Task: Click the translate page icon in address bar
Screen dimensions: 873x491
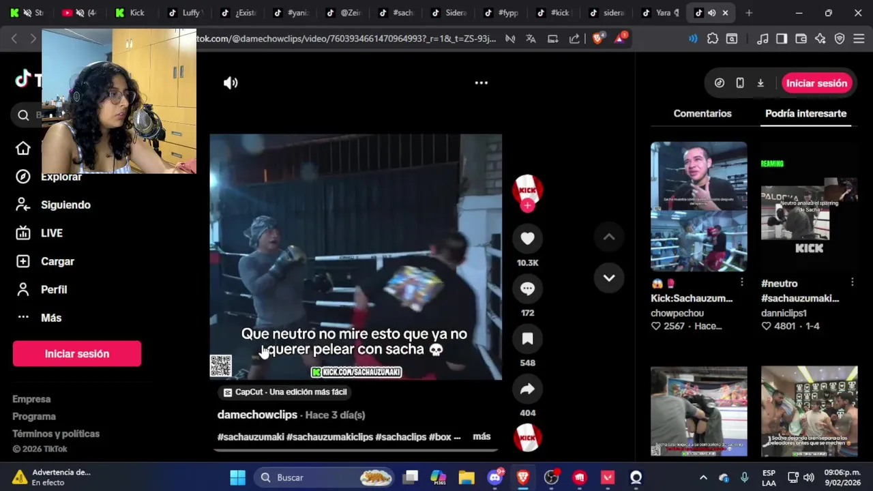Action: pyautogui.click(x=531, y=39)
